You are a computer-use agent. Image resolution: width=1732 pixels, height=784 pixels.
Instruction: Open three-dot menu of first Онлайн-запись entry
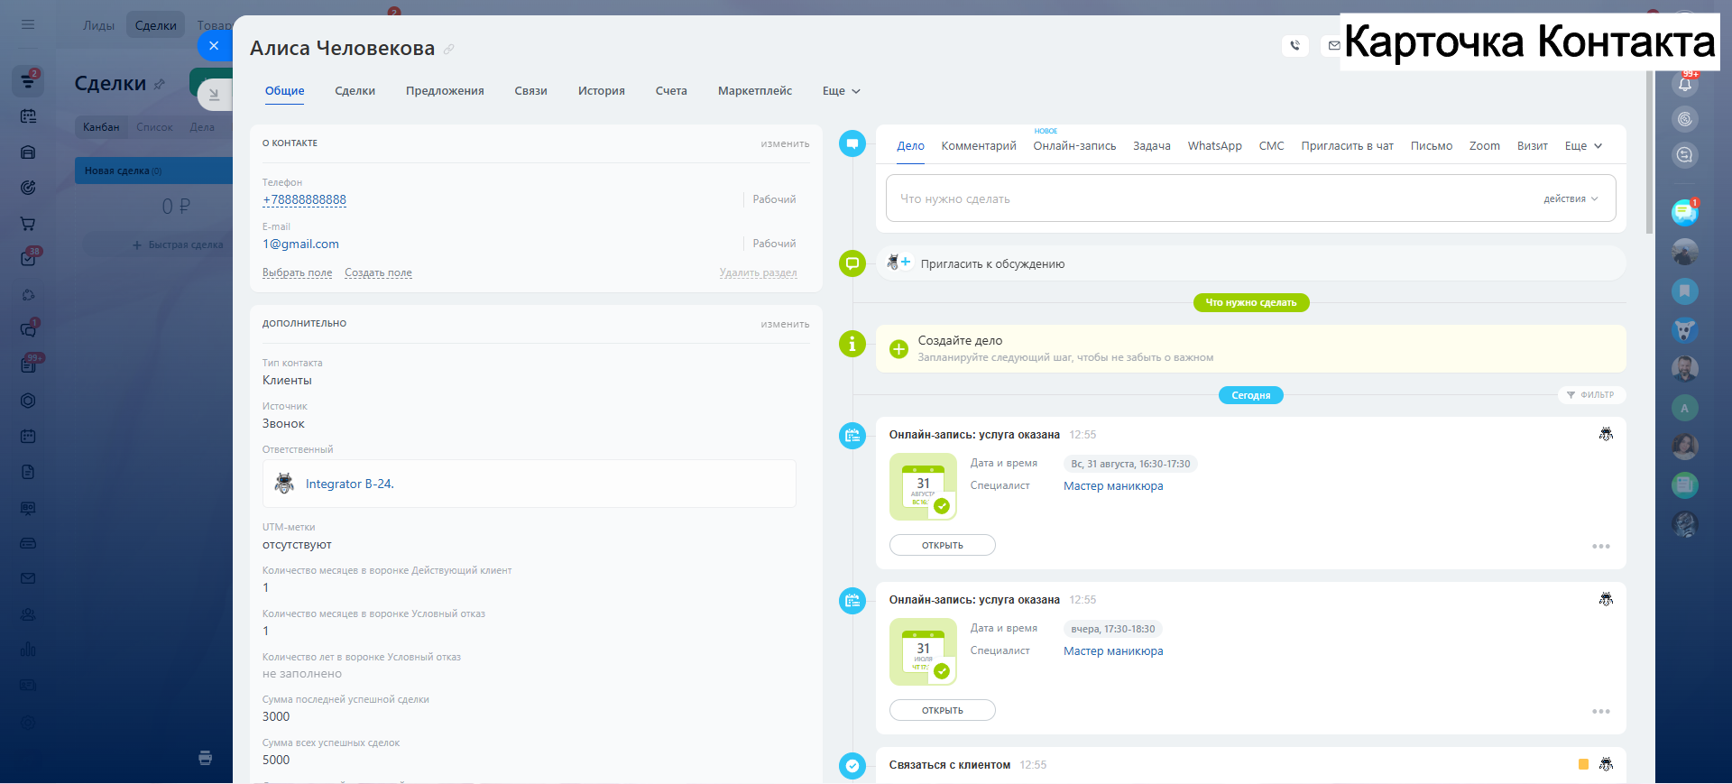coord(1600,547)
